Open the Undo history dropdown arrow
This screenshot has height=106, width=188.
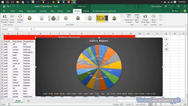point(10,6)
